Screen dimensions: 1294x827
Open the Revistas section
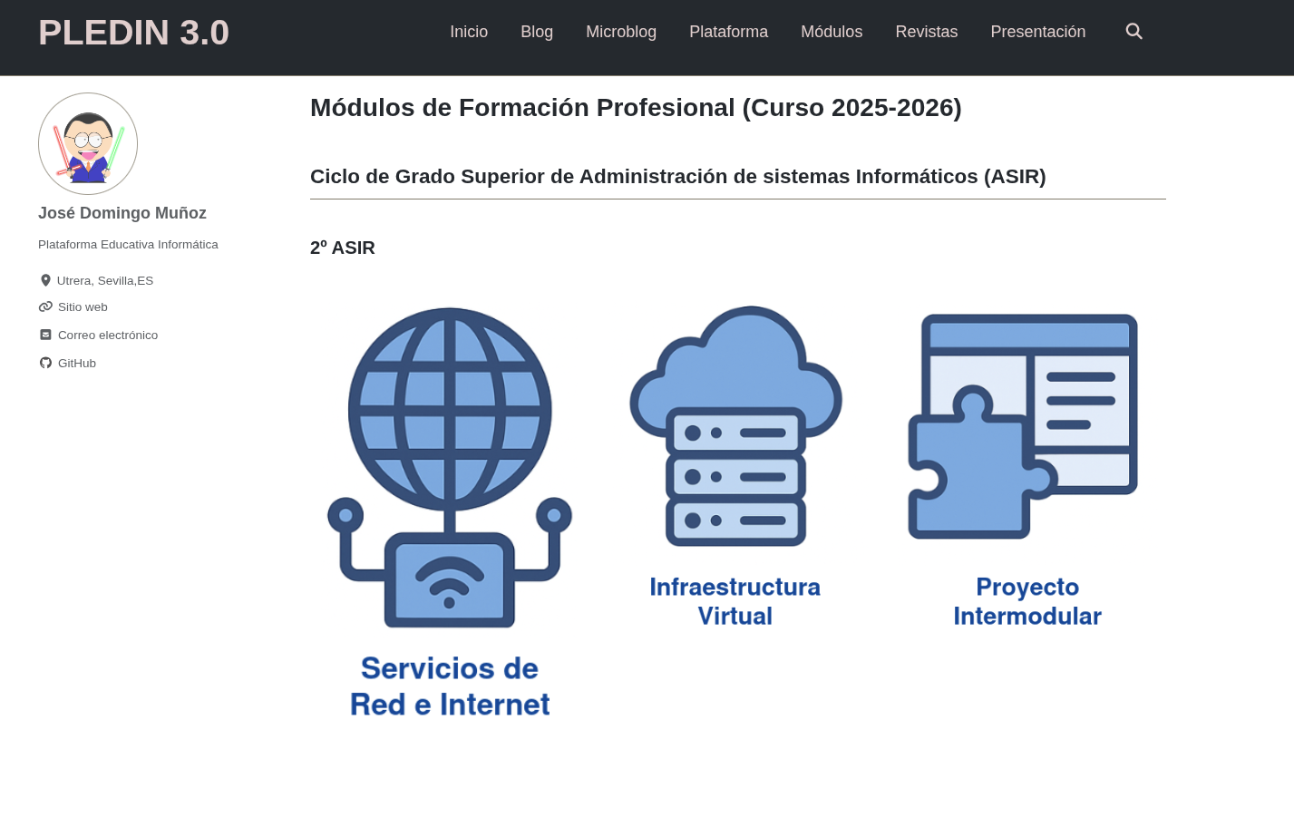tap(926, 32)
